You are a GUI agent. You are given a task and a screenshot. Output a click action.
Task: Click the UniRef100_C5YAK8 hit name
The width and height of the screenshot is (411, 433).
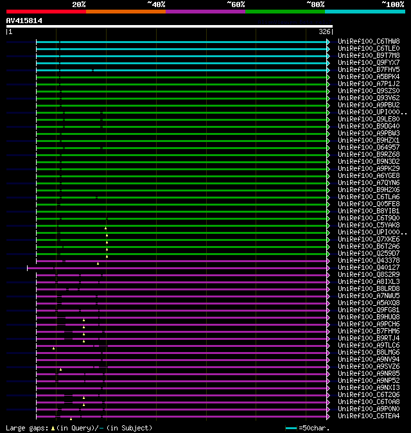[x=369, y=225]
